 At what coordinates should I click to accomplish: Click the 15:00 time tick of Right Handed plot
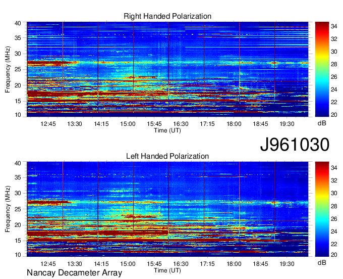[128, 124]
